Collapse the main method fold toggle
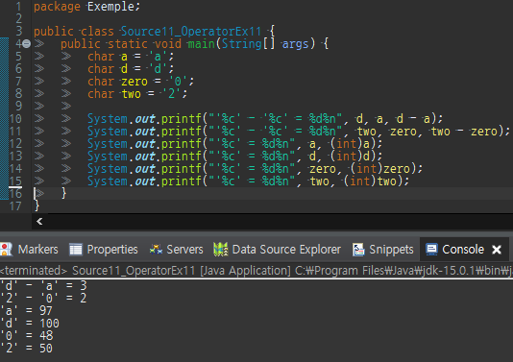 pyautogui.click(x=27, y=43)
